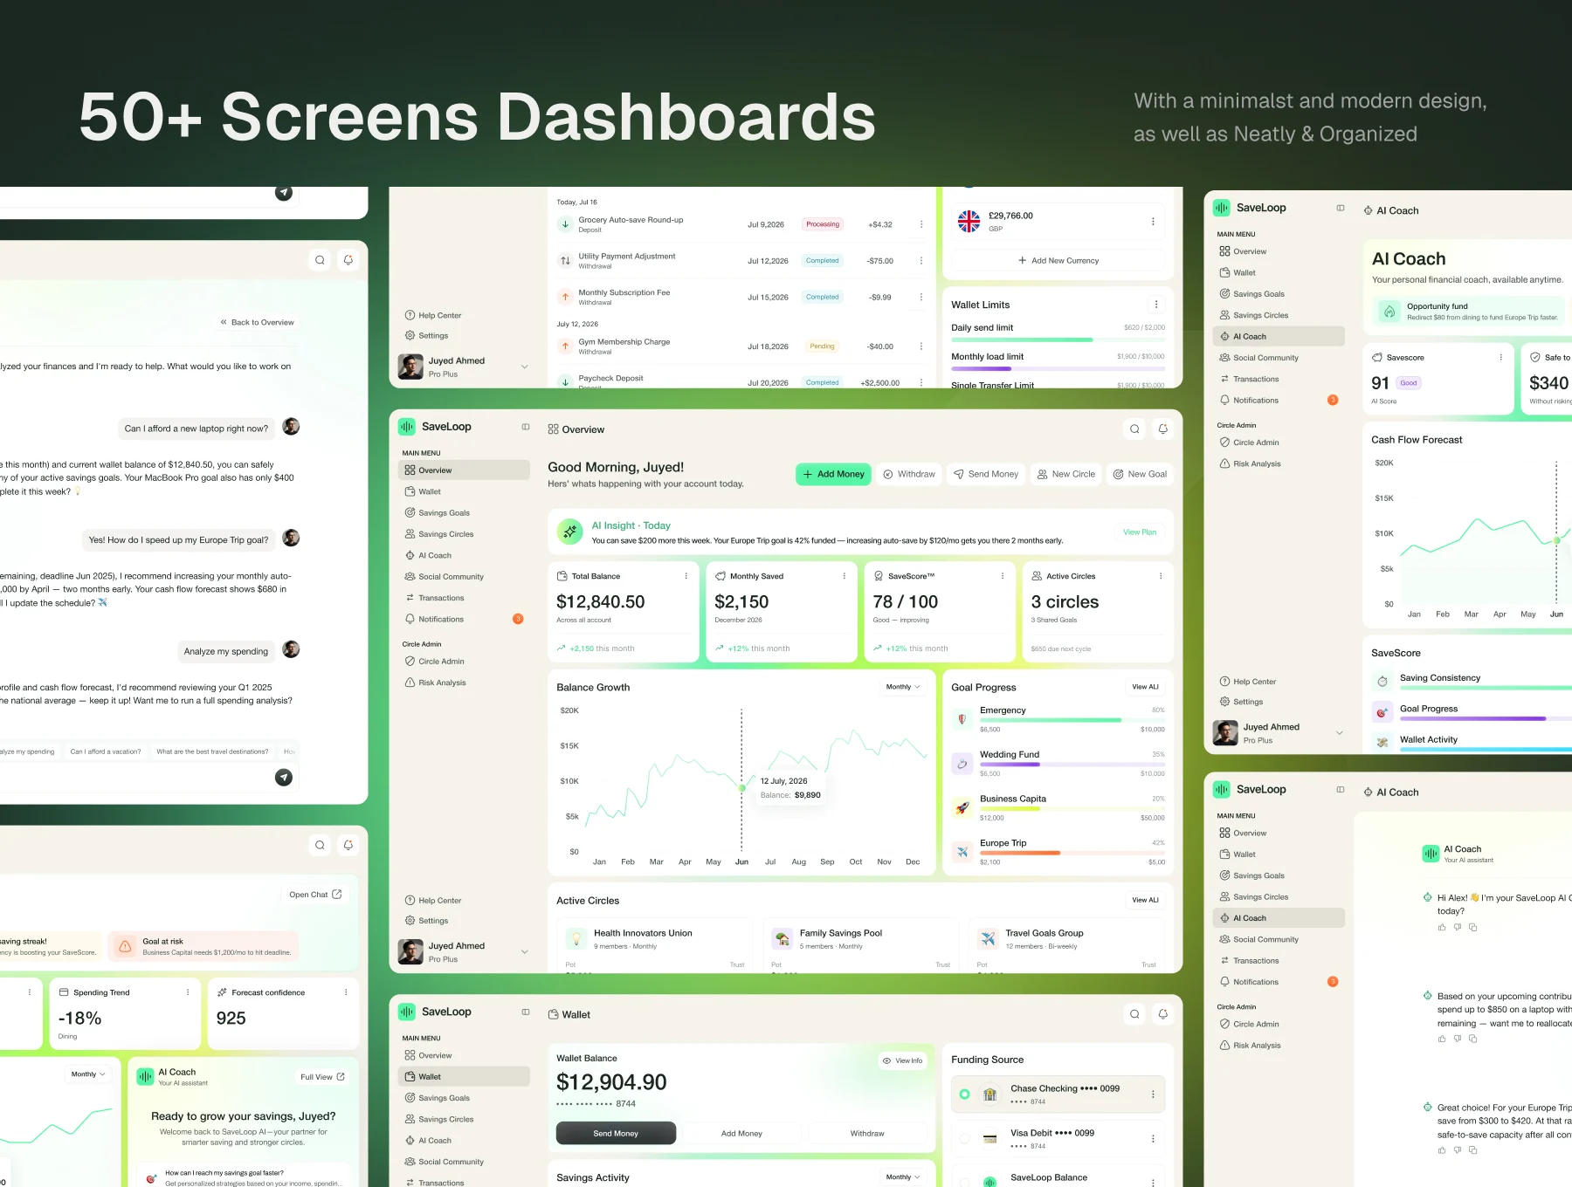Open Transactions in the Overview dashboard sidebar
1572x1187 pixels.
click(464, 598)
